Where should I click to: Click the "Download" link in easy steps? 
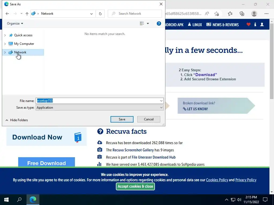(x=205, y=75)
